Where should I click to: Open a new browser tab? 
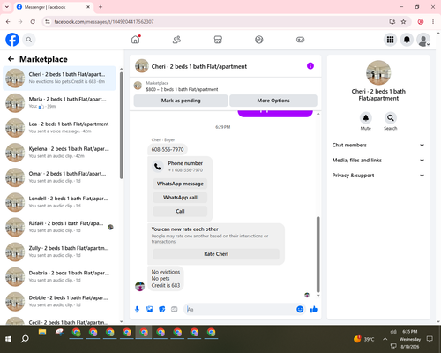click(101, 7)
